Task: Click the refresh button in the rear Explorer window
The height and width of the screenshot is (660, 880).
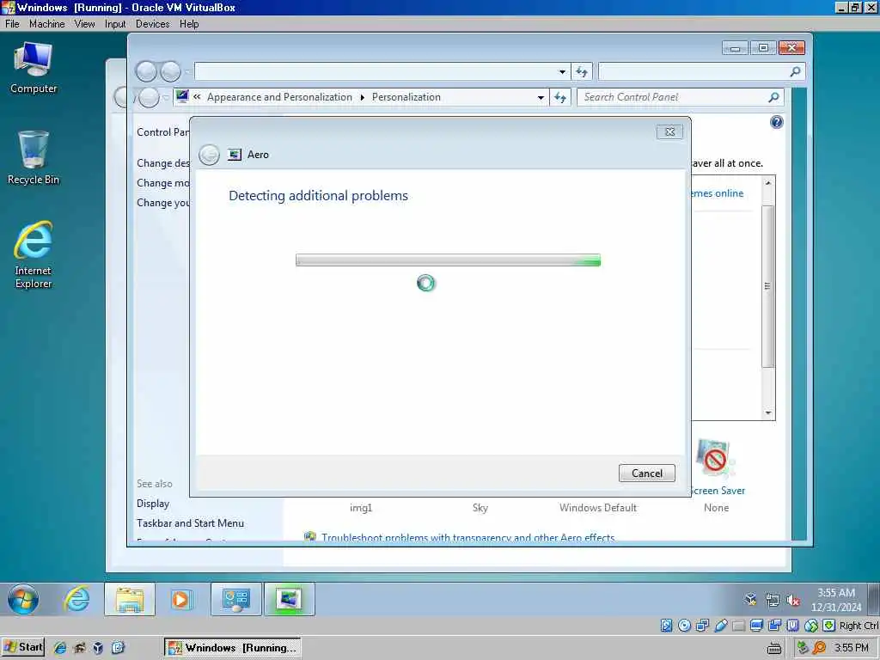Action: point(582,71)
